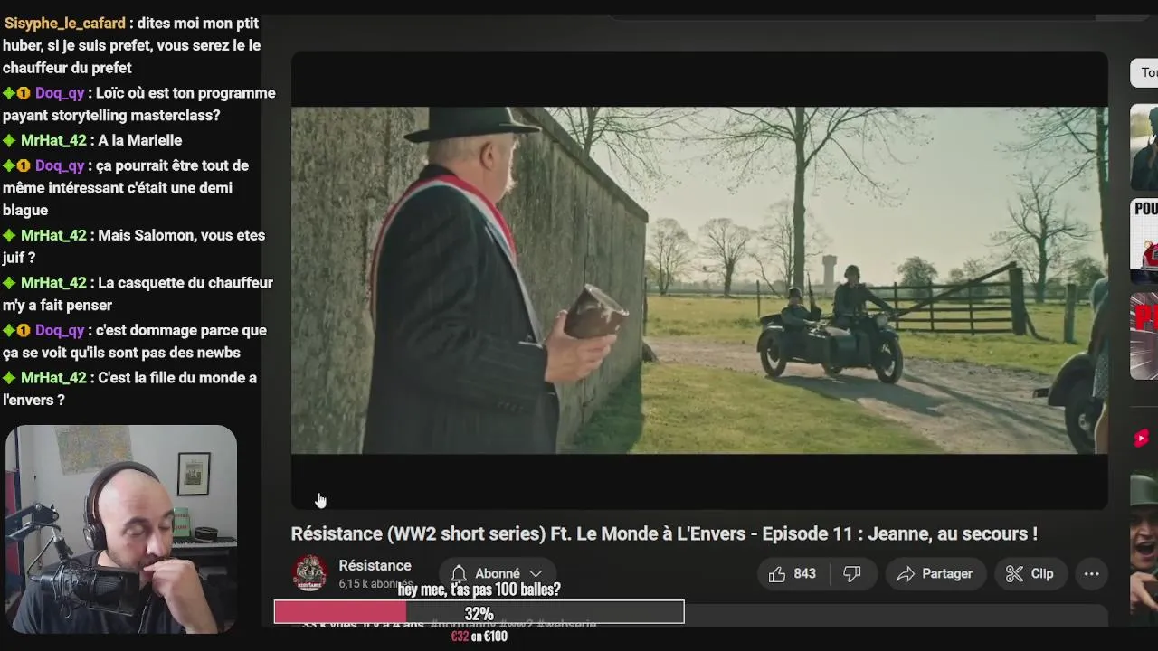Click the Résistance episode 11 video title
The height and width of the screenshot is (651, 1158).
(x=664, y=533)
